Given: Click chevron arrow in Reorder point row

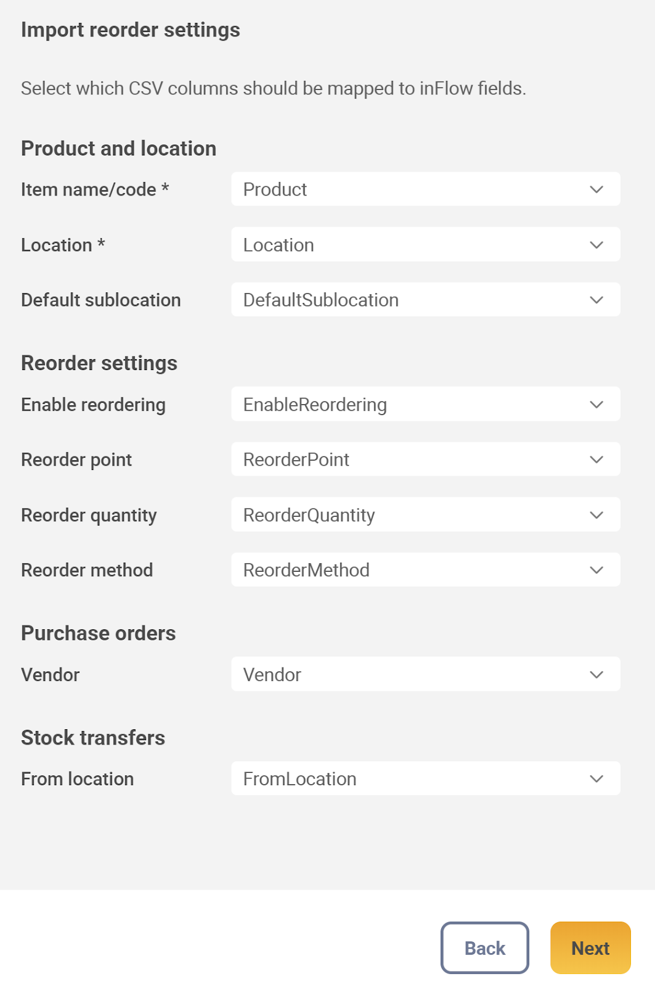Looking at the screenshot, I should 596,460.
